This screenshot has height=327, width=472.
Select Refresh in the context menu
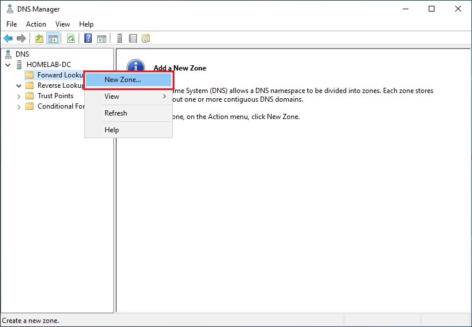pyautogui.click(x=116, y=113)
